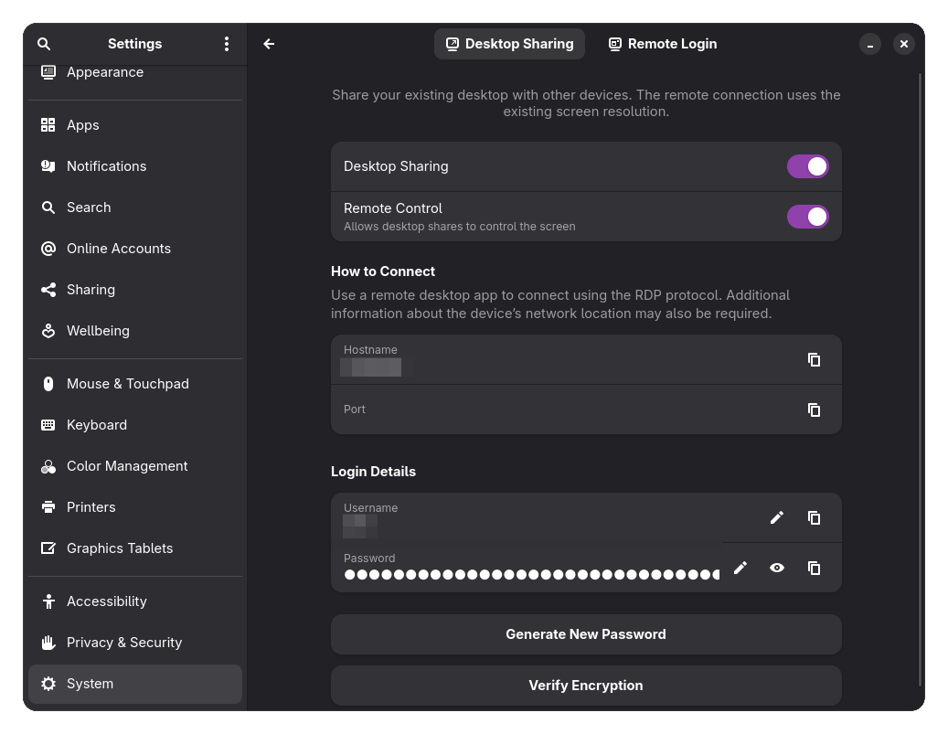948x734 pixels.
Task: Open Mouse & Touchpad settings
Action: click(135, 384)
